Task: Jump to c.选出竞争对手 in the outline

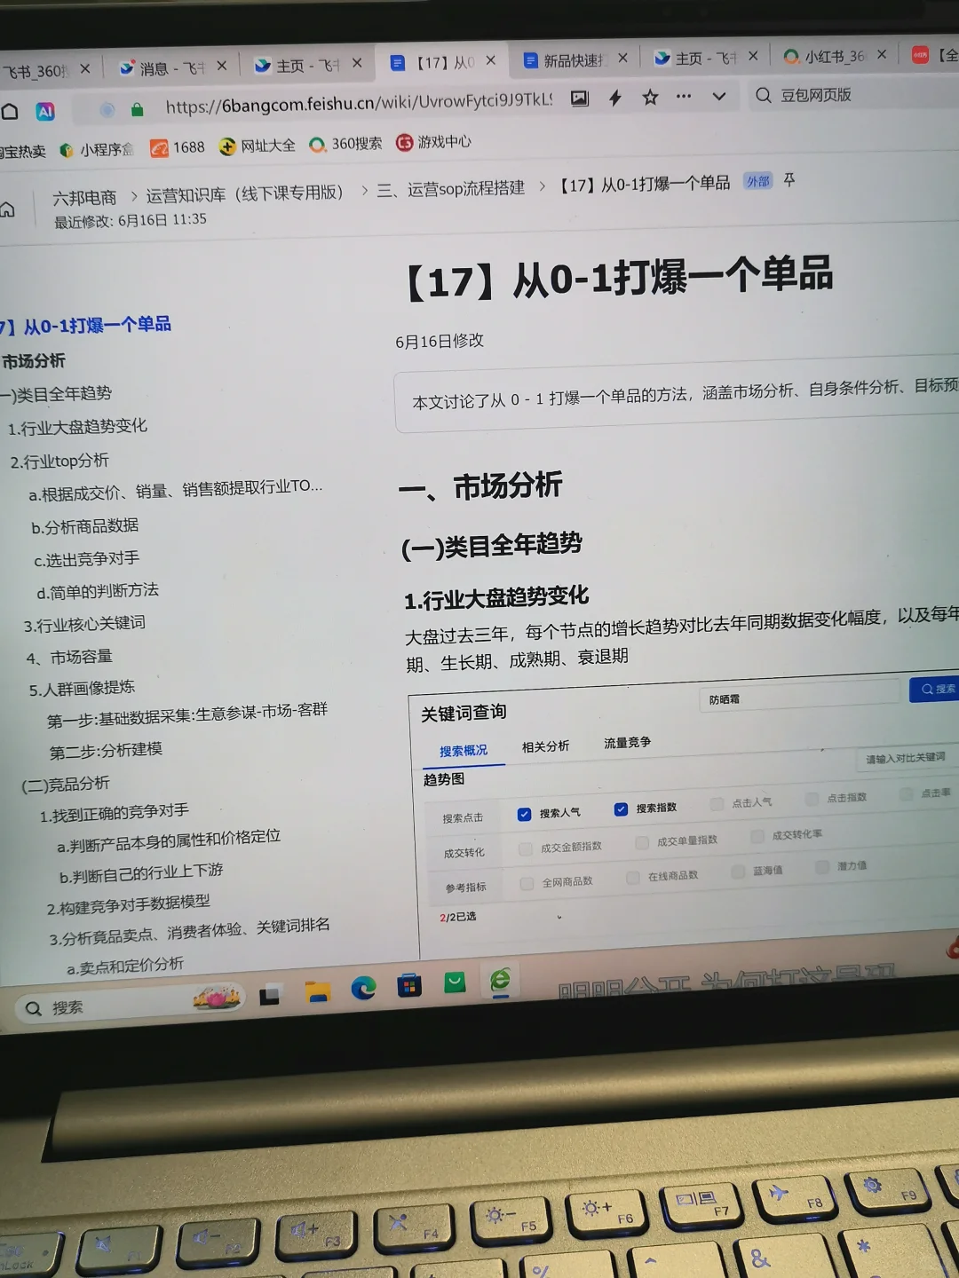Action: coord(87,559)
